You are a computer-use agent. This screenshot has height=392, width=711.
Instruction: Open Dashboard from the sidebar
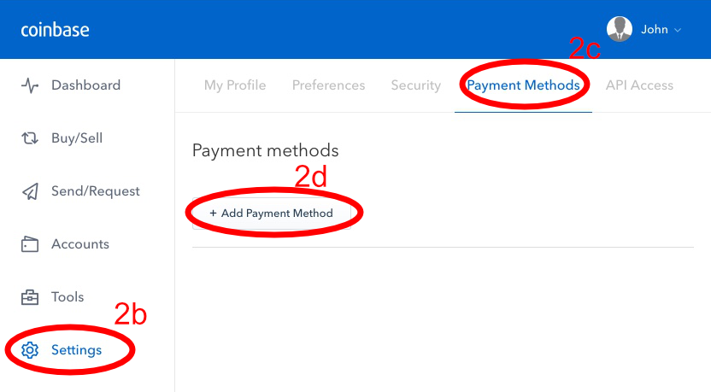point(85,85)
